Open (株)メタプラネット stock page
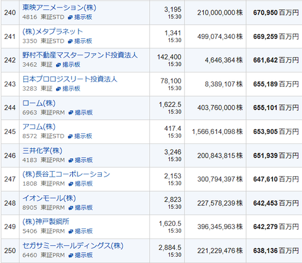Screen dimensions: 302x263 (53, 31)
